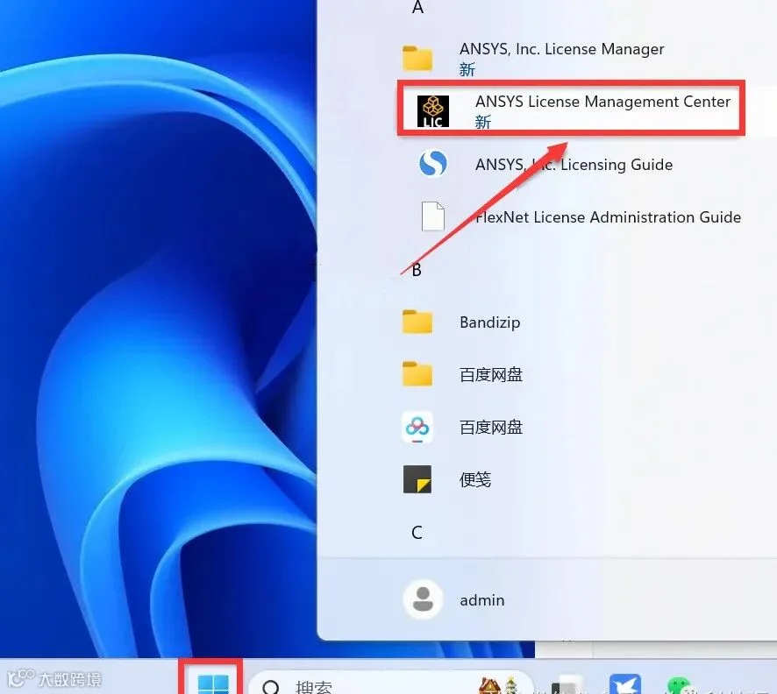Click the admin profile avatar
This screenshot has width=777, height=694.
click(423, 599)
